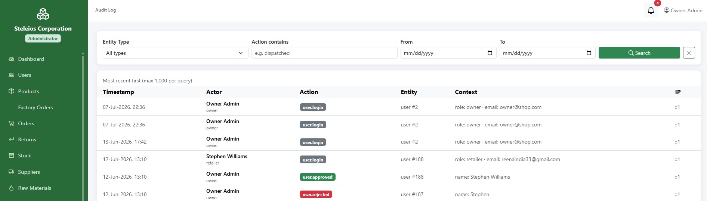Click context 'name: Stephen Williams'
707x201 pixels.
[482, 177]
